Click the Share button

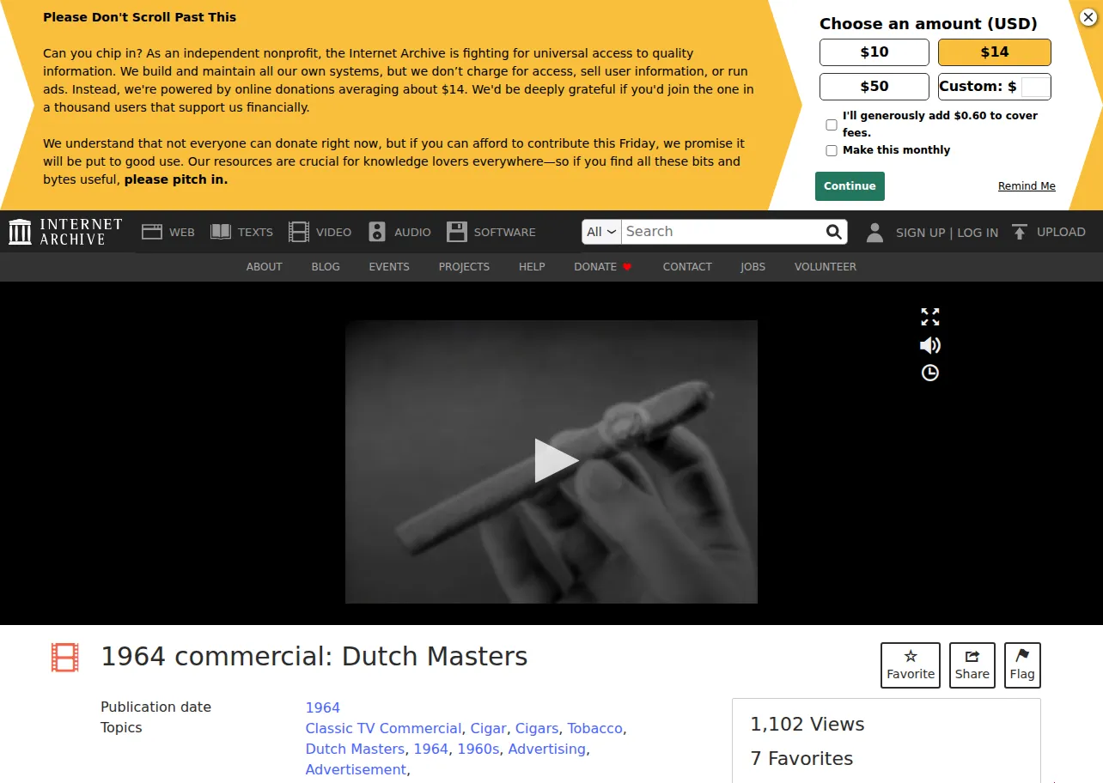tap(972, 665)
